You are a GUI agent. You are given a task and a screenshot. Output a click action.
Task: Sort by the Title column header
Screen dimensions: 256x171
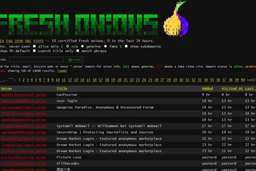pyautogui.click(x=62, y=88)
